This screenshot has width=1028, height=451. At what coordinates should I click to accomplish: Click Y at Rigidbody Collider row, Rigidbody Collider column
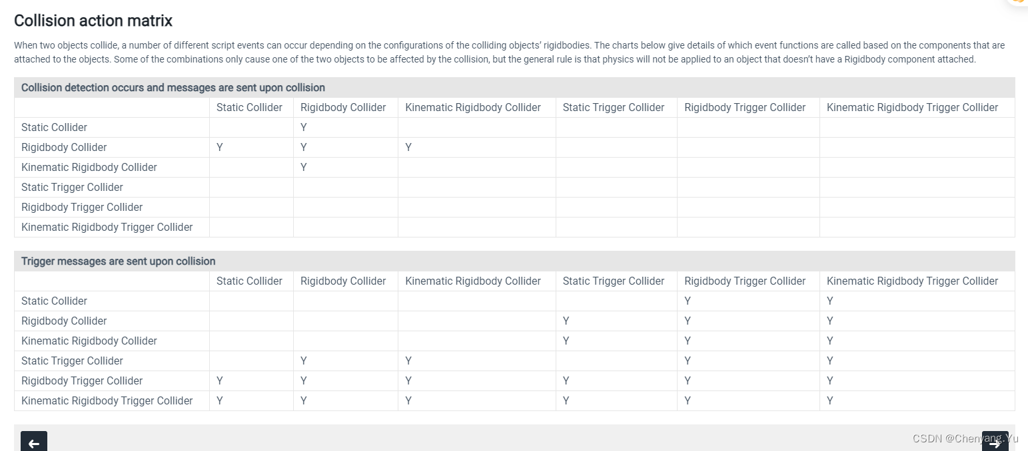tap(304, 148)
